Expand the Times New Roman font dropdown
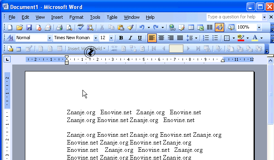The image size is (274, 160). pyautogui.click(x=96, y=38)
